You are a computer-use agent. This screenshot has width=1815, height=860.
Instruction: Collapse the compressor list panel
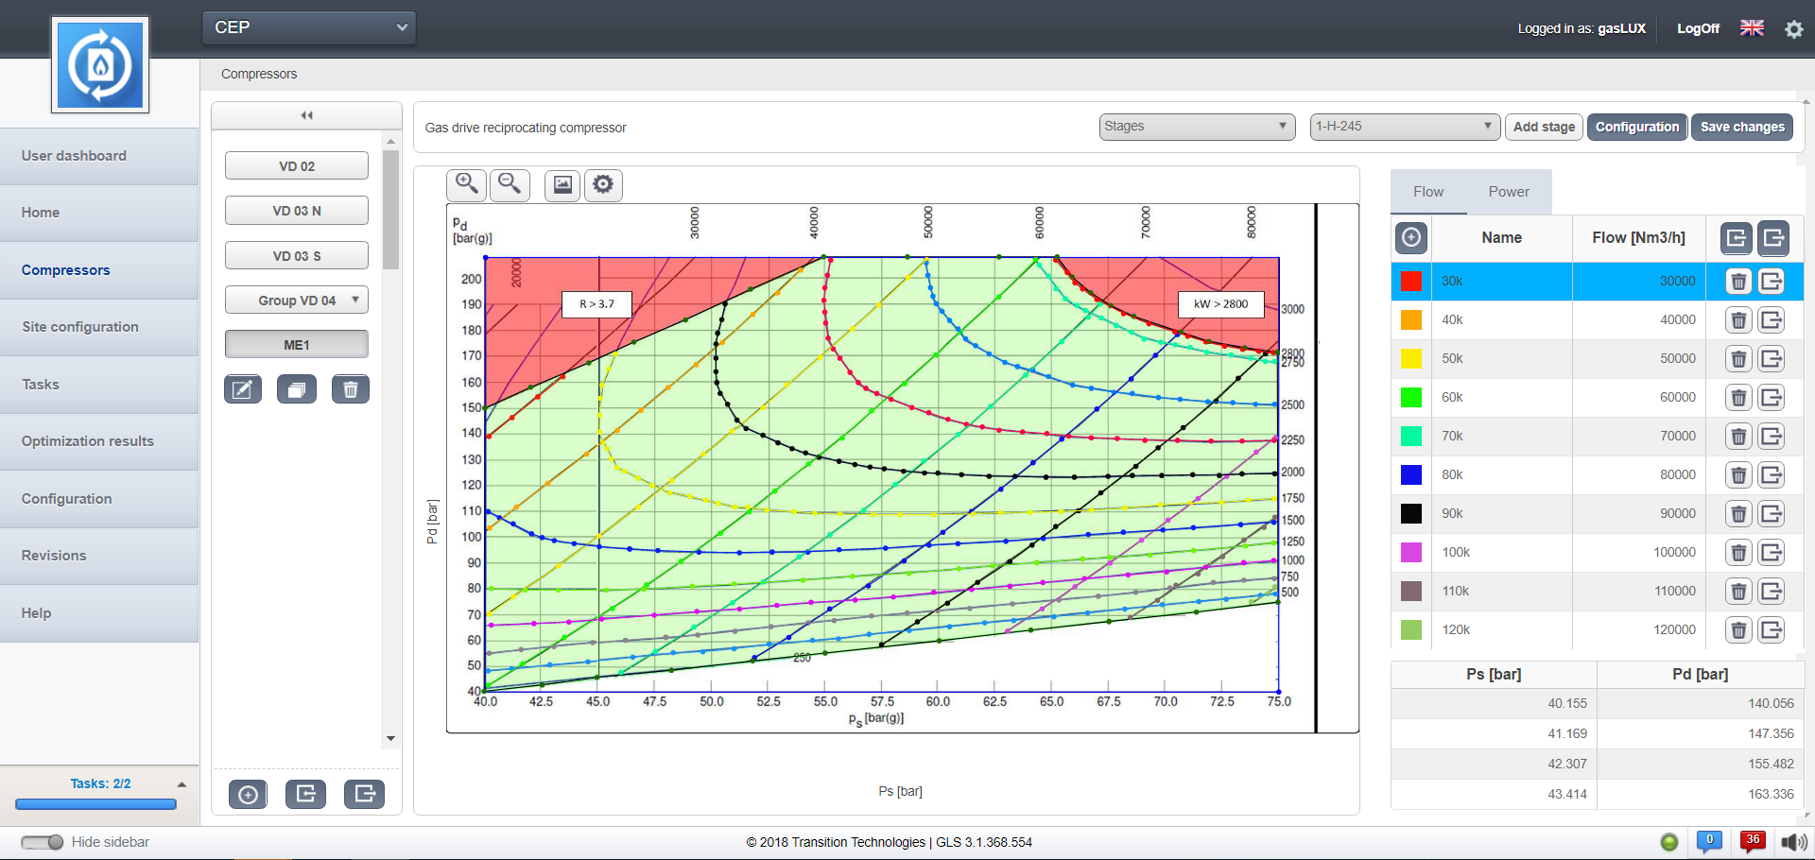pos(306,115)
